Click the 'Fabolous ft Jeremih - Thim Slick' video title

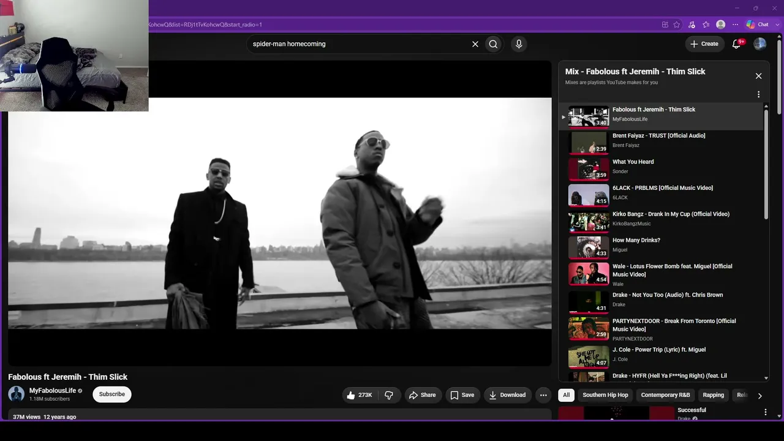coord(68,377)
